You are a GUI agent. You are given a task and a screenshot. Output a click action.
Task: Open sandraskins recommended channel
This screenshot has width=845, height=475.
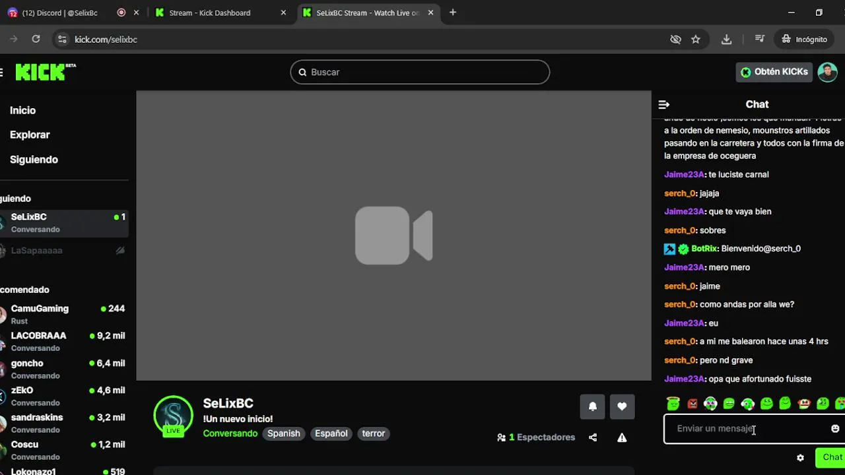tap(64, 424)
